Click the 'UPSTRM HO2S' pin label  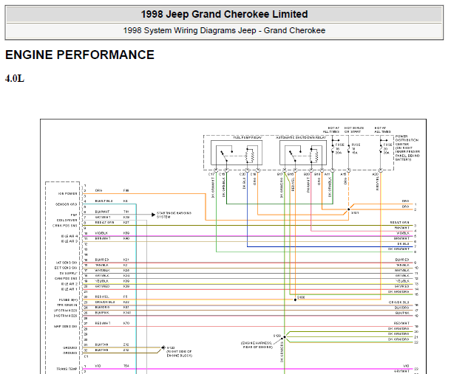66,311
